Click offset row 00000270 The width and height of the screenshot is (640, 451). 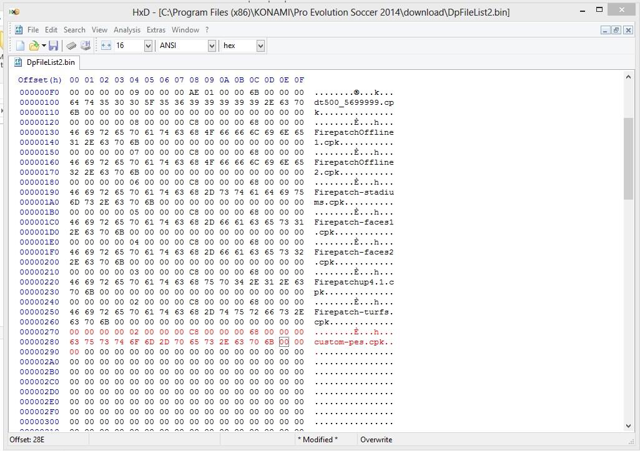click(39, 332)
